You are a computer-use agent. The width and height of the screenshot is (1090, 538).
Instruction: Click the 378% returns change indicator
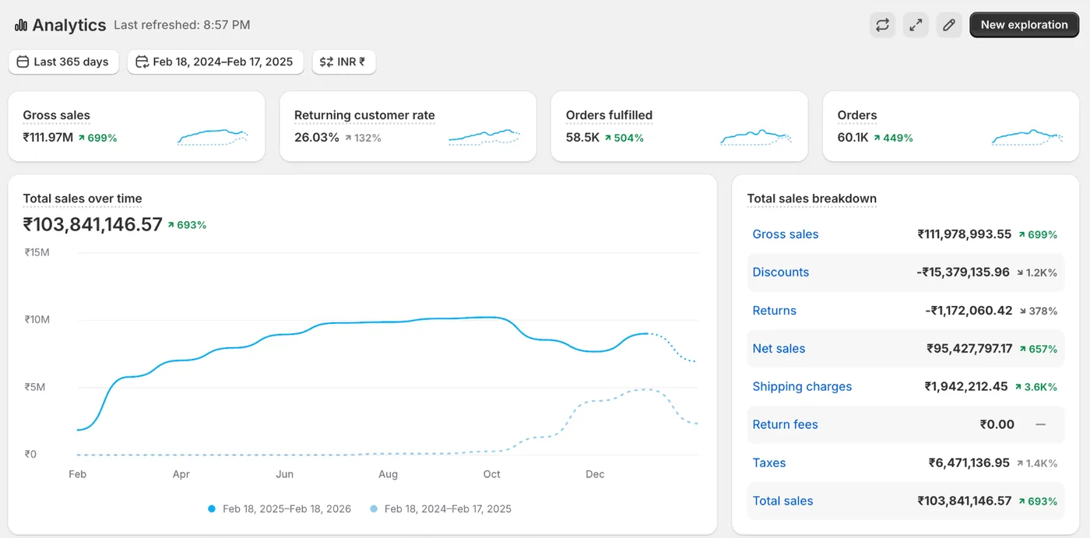tap(1038, 311)
